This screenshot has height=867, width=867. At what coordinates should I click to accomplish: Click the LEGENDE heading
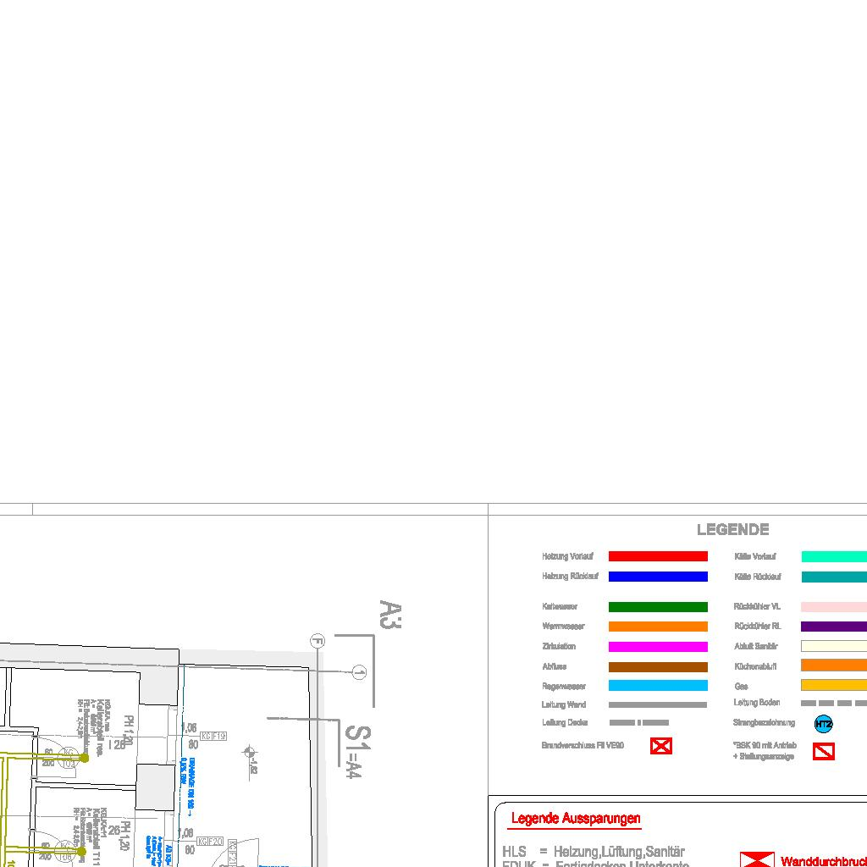coord(732,530)
